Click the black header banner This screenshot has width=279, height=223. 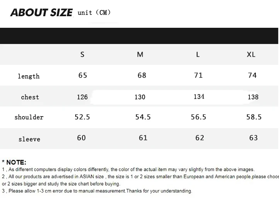pos(139,36)
